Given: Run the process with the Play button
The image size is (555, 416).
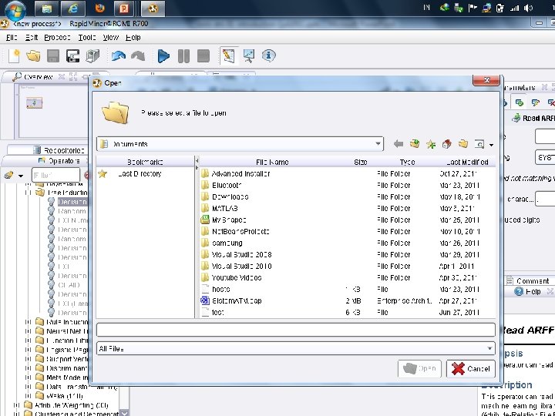Looking at the screenshot, I should point(163,56).
